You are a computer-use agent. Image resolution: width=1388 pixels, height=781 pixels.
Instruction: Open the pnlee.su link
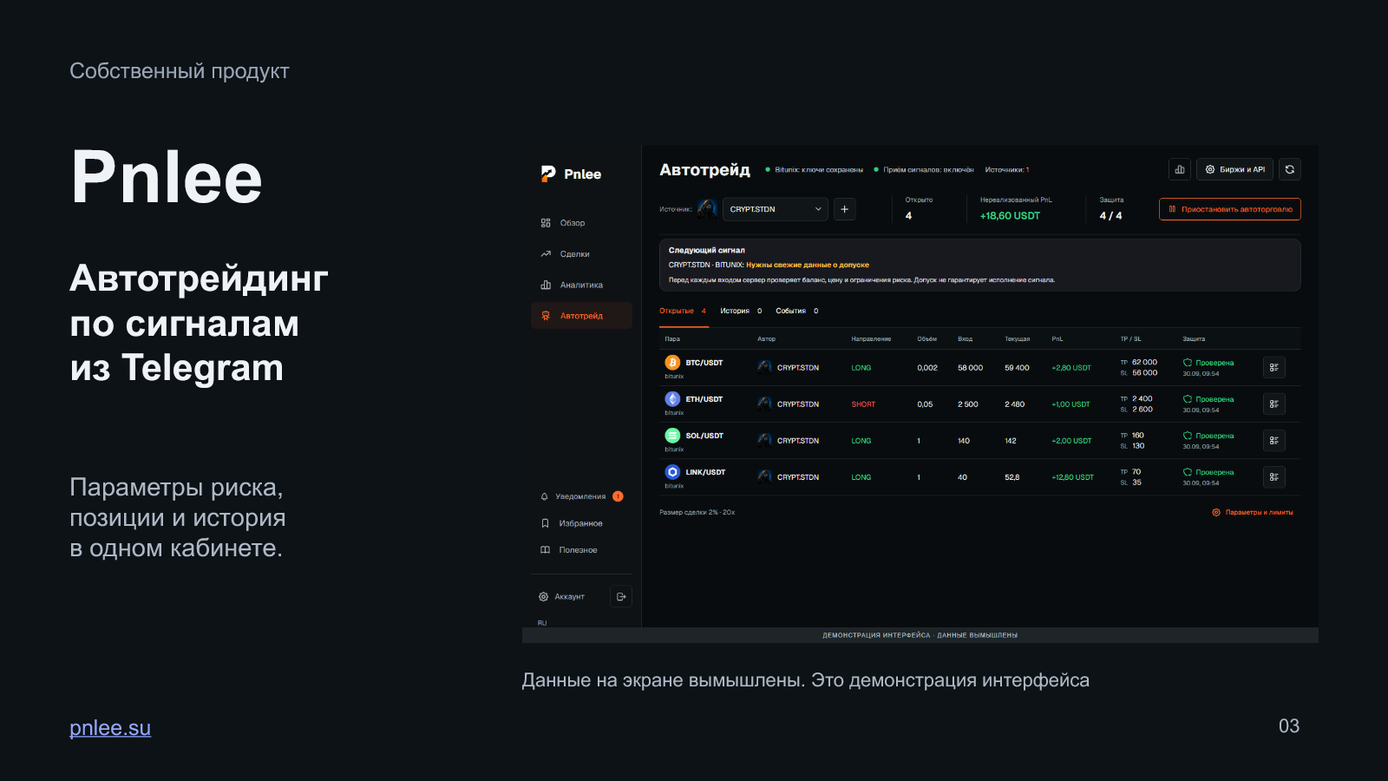coord(110,728)
